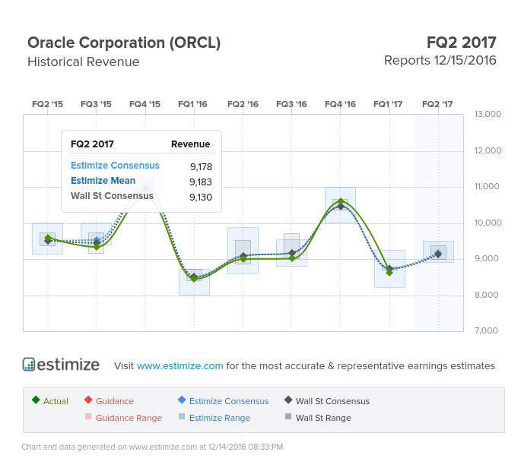
Task: Click the FQ4 '16 actual green data point
Action: [341, 201]
